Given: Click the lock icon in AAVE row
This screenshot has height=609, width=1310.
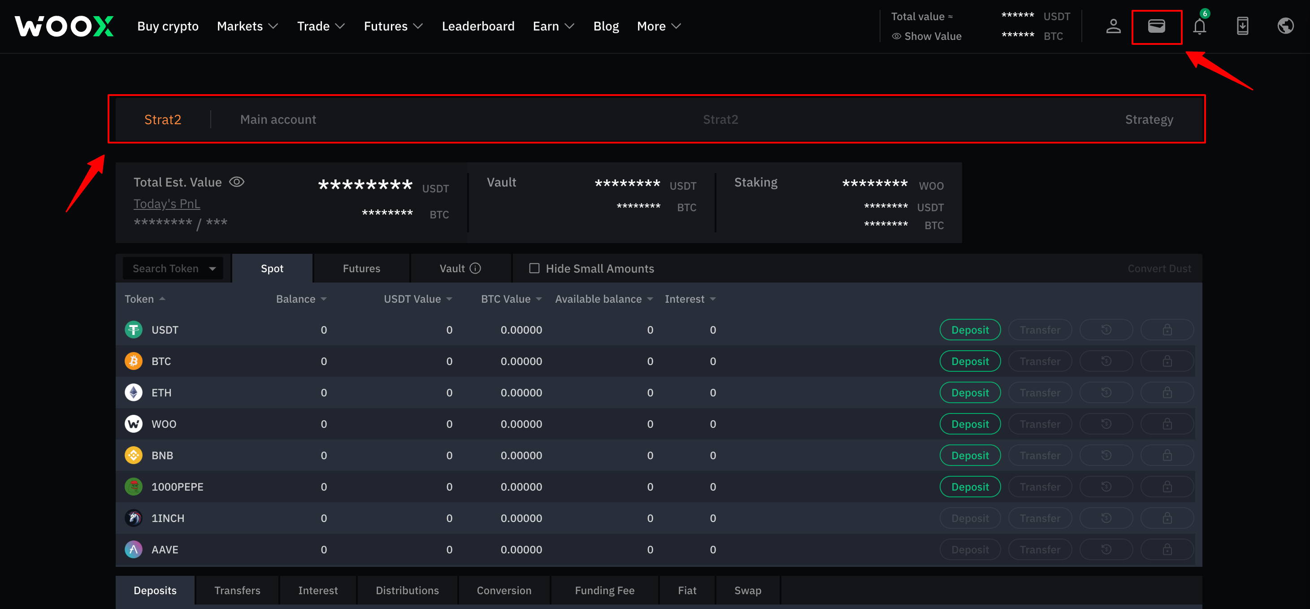Looking at the screenshot, I should coord(1167,549).
